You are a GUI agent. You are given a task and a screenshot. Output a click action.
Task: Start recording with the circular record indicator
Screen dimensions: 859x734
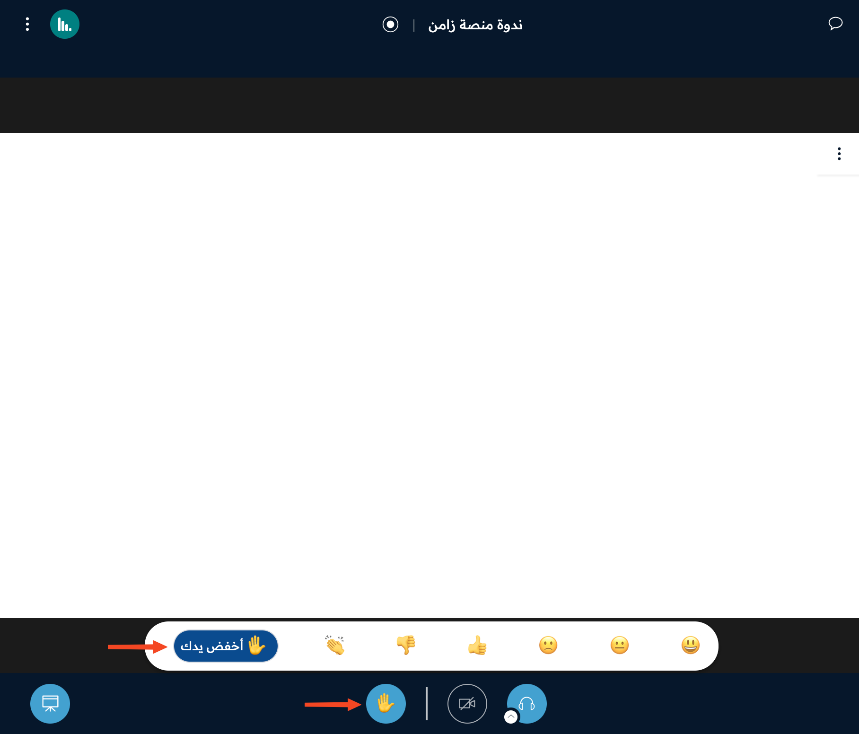390,24
